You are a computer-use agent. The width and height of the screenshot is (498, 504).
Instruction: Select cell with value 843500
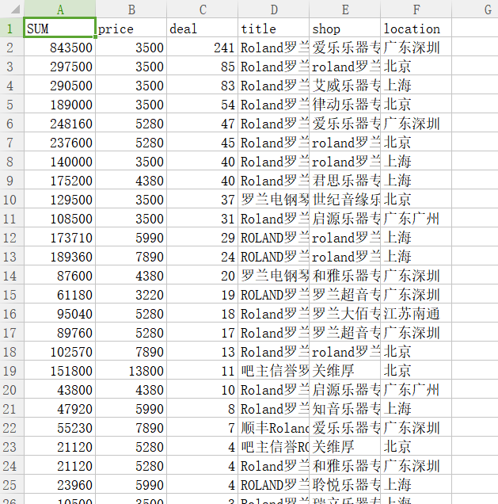pos(59,48)
